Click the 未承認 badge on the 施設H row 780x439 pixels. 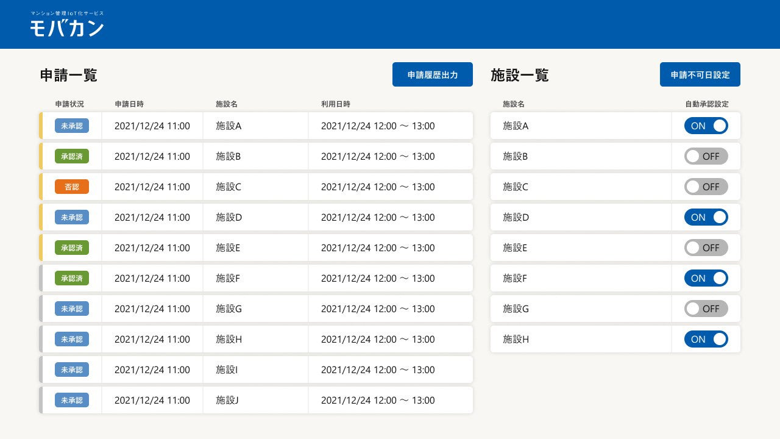[x=71, y=339]
